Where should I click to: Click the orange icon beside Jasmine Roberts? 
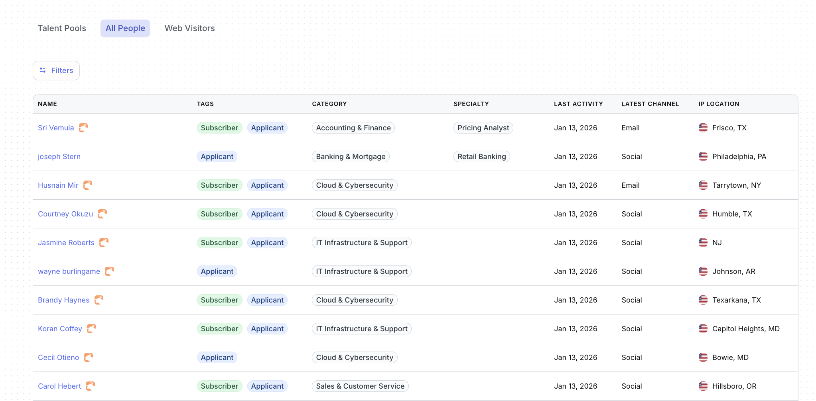tap(104, 242)
